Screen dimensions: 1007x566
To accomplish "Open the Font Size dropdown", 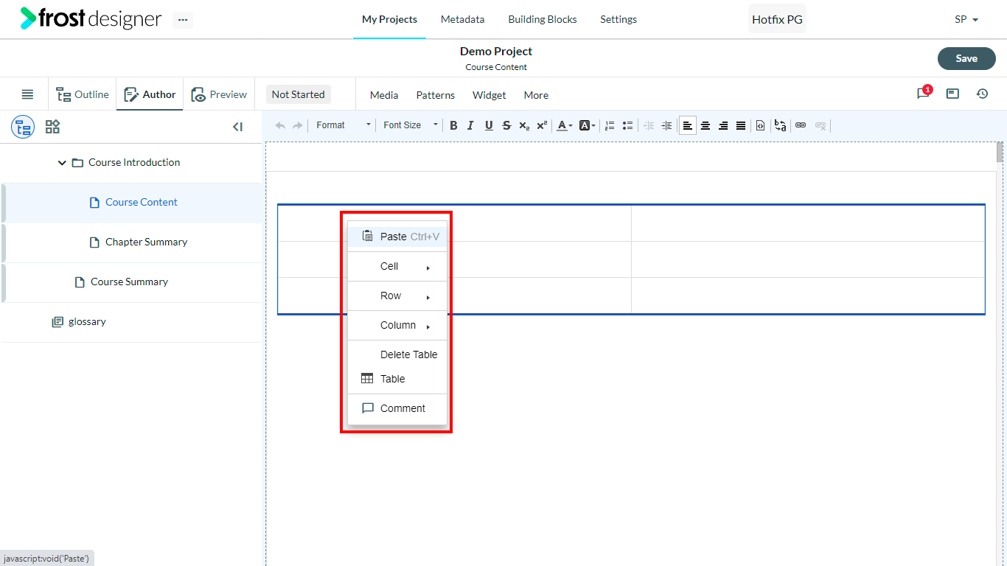I will [x=411, y=125].
